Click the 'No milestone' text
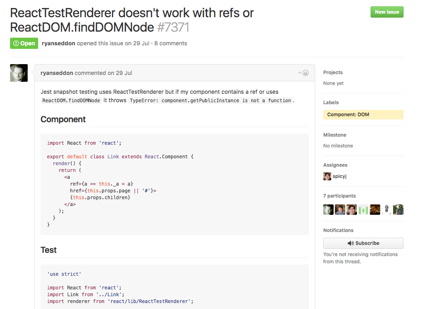The height and width of the screenshot is (309, 424). [338, 146]
